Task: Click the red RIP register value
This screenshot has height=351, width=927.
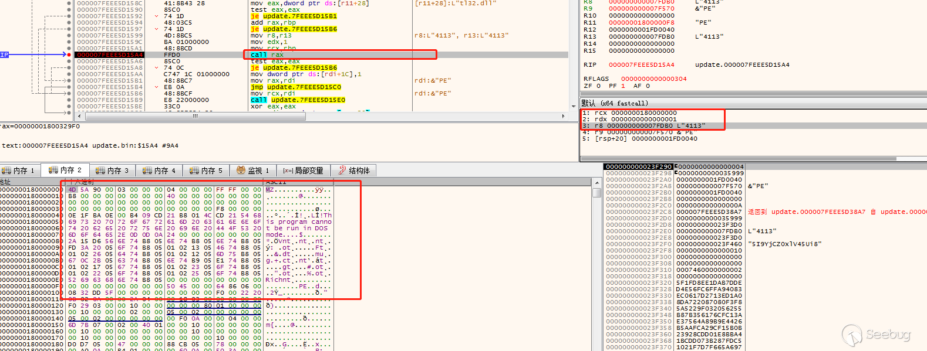Action: click(641, 64)
